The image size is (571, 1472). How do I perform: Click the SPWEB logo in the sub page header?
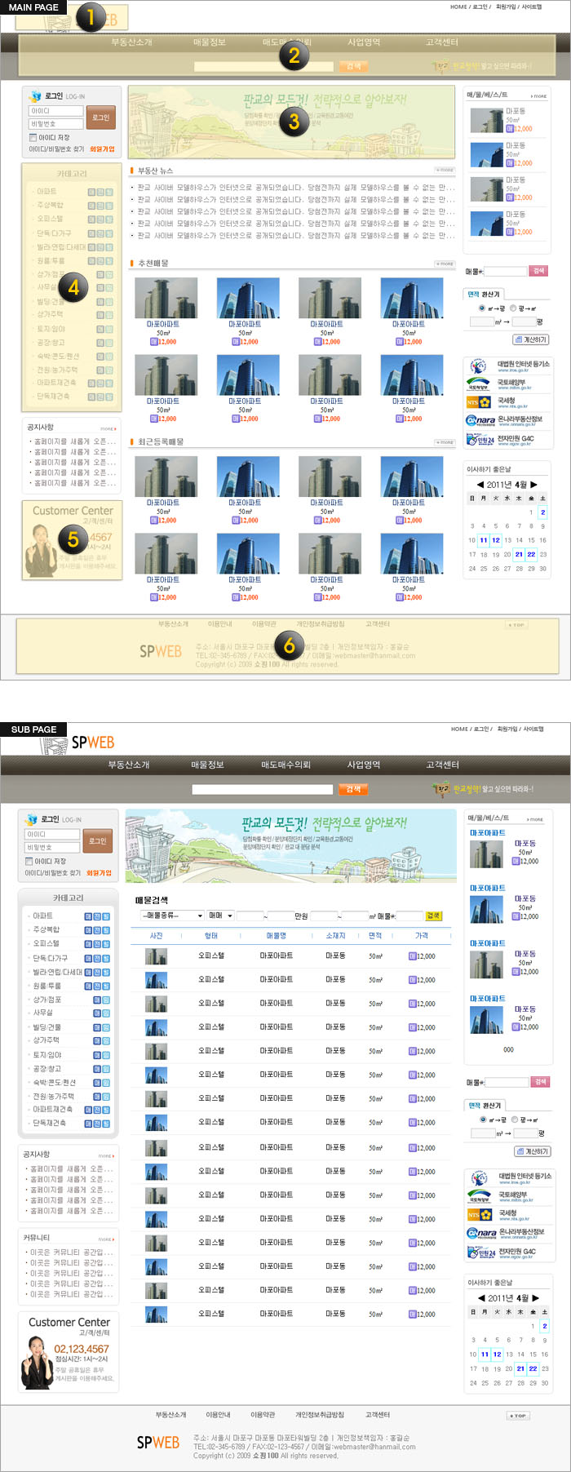coord(91,743)
